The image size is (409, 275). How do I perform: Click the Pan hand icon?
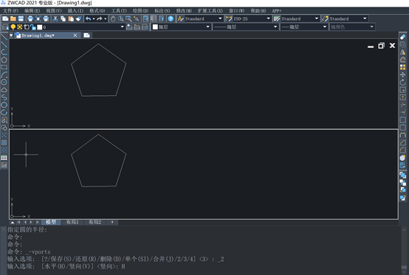coord(113,18)
